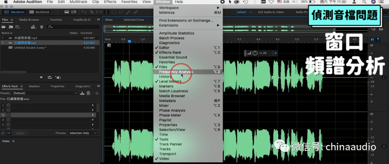Show more Effects Rack tabs chevron
The height and width of the screenshot is (164, 389).
[98, 86]
